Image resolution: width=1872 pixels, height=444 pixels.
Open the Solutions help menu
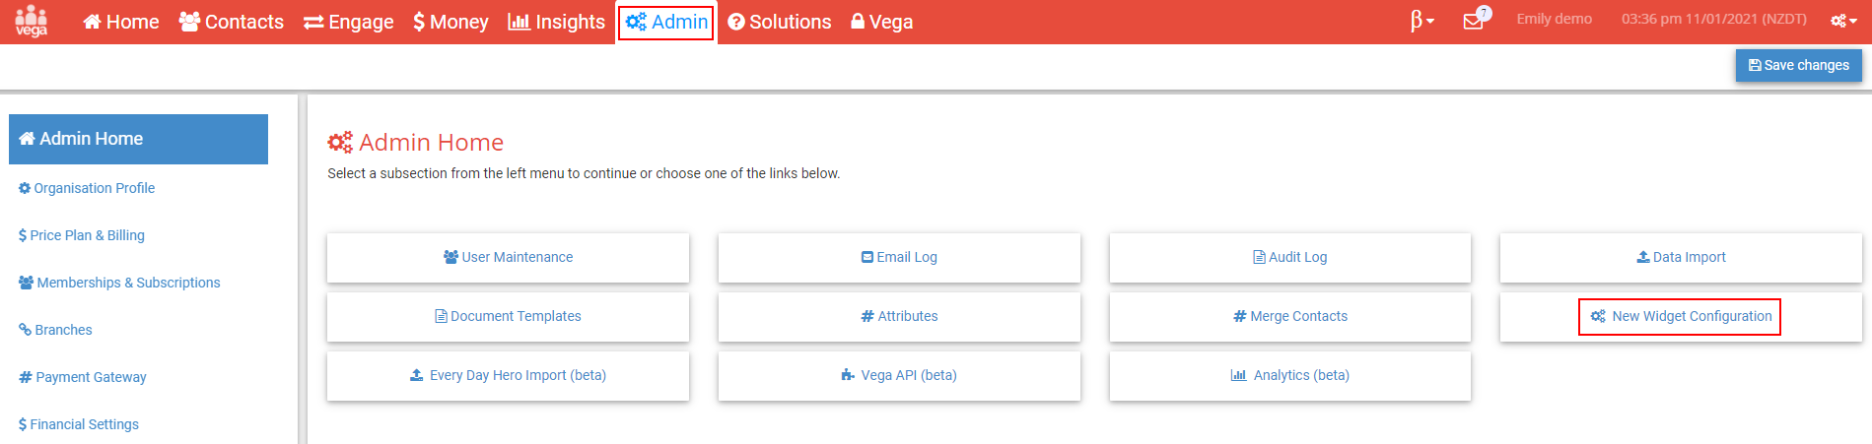pos(780,22)
